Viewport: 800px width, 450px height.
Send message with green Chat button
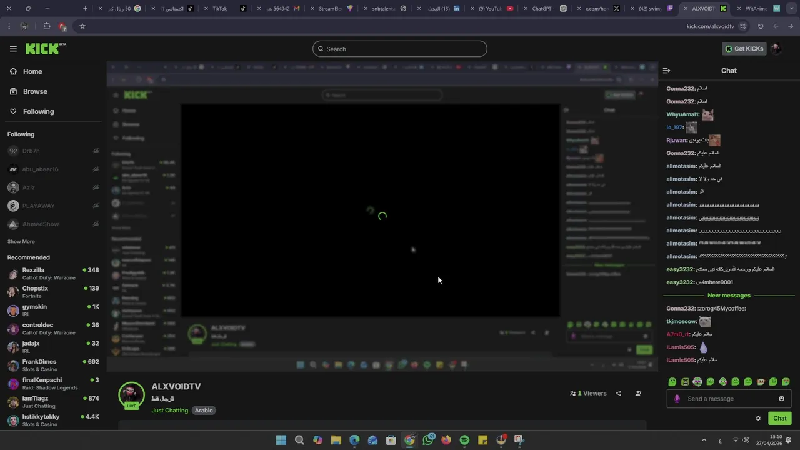pyautogui.click(x=780, y=419)
